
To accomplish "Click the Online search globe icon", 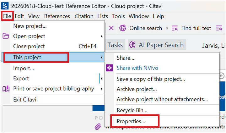I will pyautogui.click(x=123, y=28).
